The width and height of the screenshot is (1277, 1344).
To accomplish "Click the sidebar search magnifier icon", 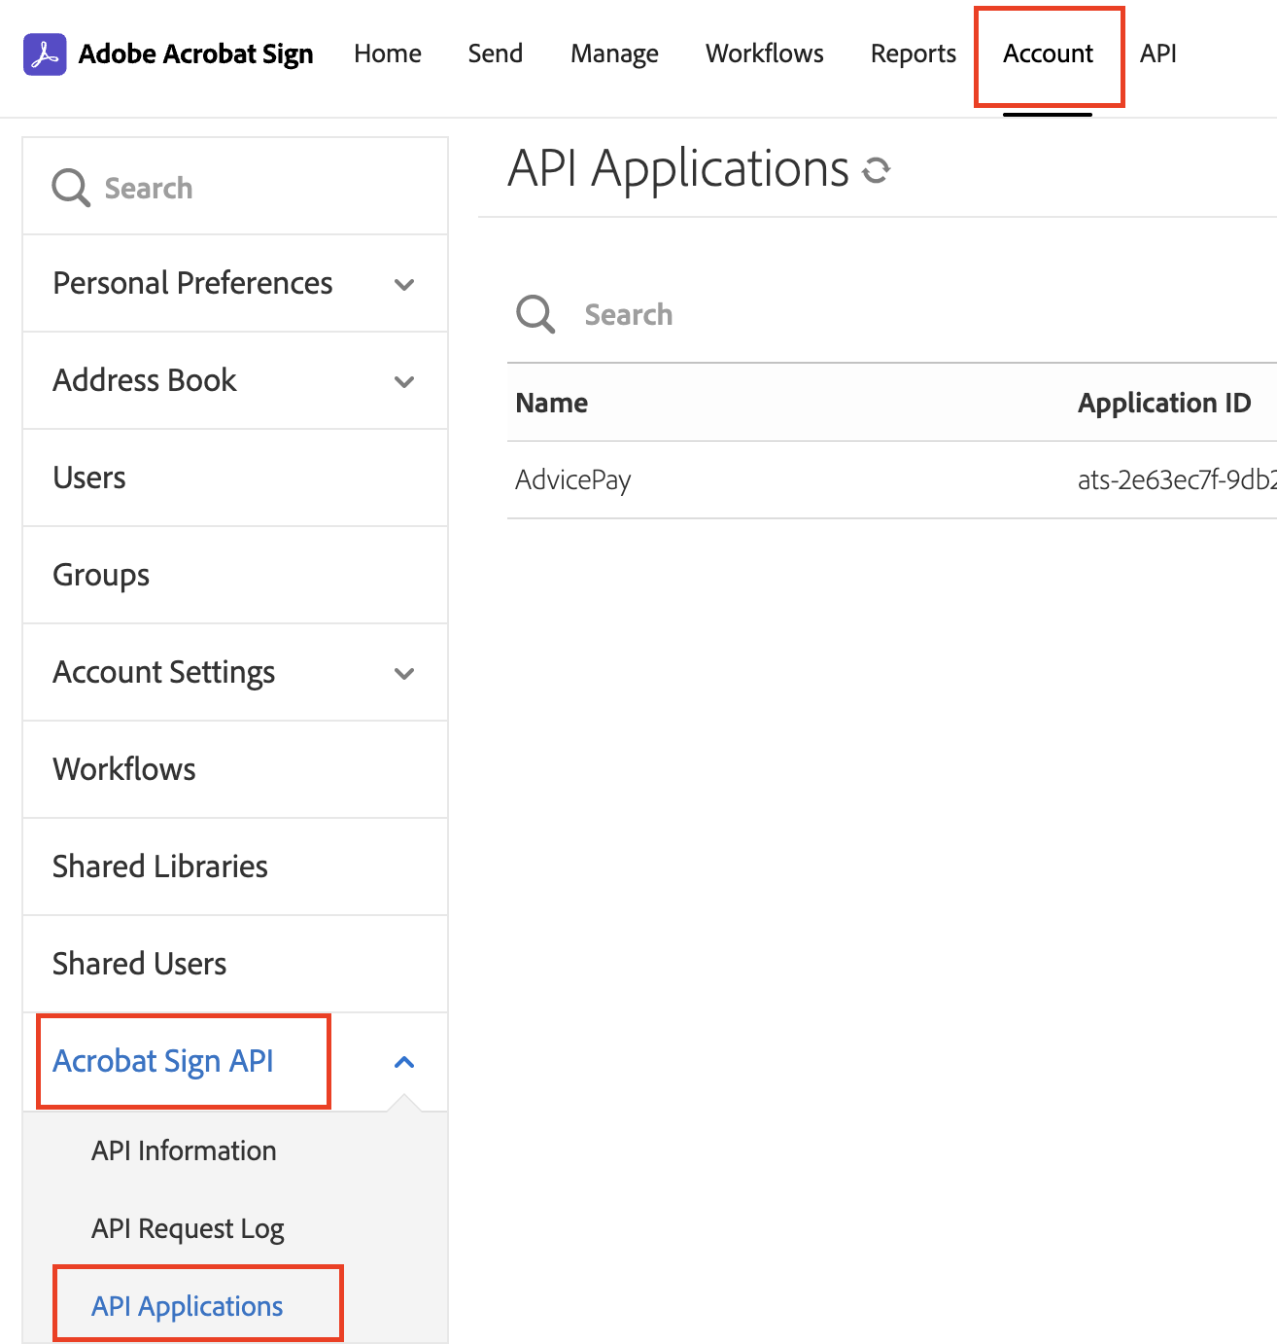I will [71, 188].
